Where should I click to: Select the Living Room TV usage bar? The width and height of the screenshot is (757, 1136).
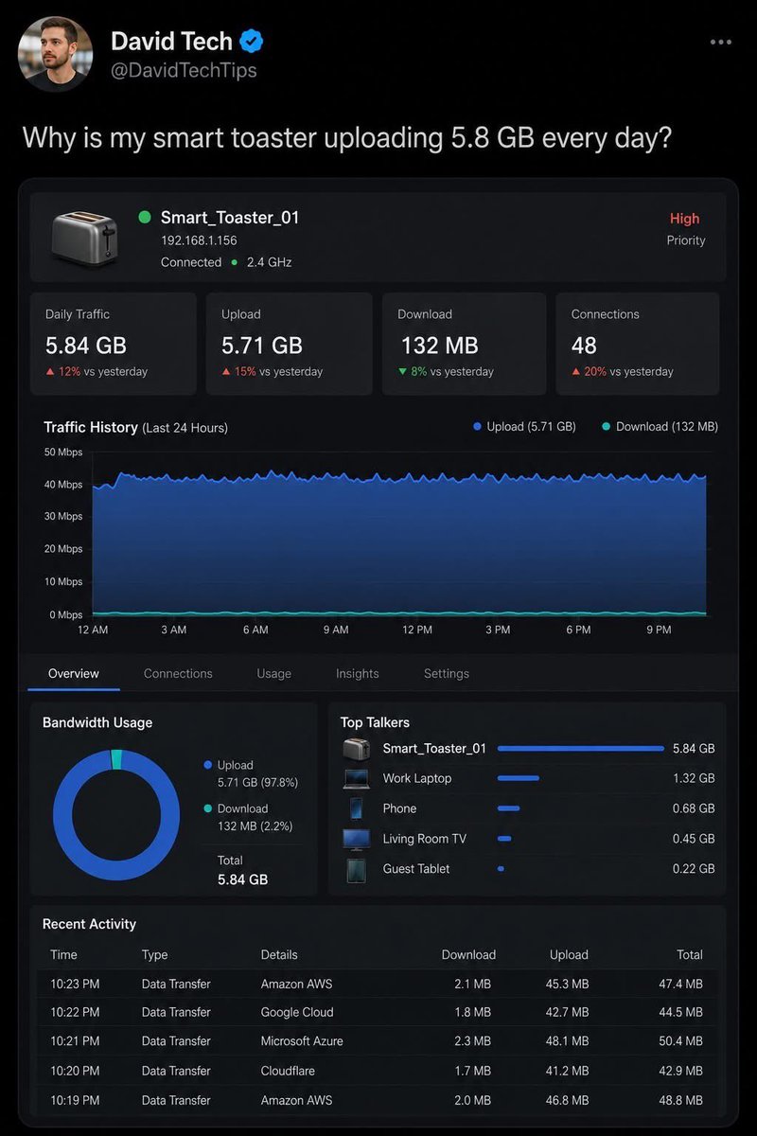504,839
